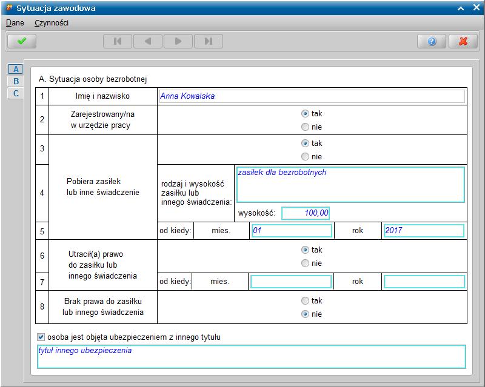Click the label 'Pobiera zasiłek lub inne świadczenie'
Screen dimensions: 485x387
click(102, 187)
